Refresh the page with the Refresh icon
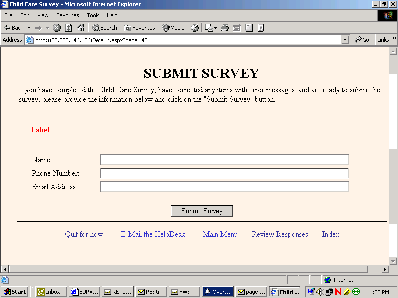 [69, 28]
